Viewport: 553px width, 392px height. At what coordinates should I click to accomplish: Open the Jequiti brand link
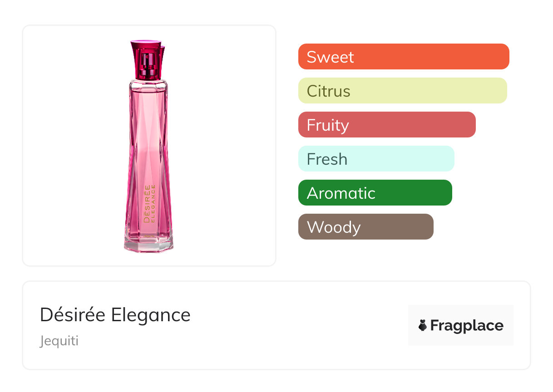tap(59, 341)
